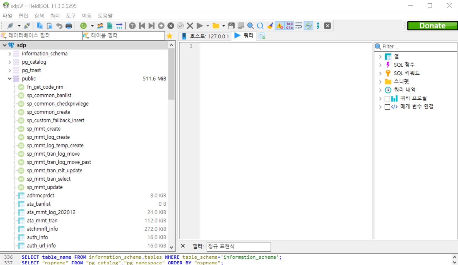The height and width of the screenshot is (265, 458).
Task: Select the ata_mmt_tran table
Action: pyautogui.click(x=42, y=221)
